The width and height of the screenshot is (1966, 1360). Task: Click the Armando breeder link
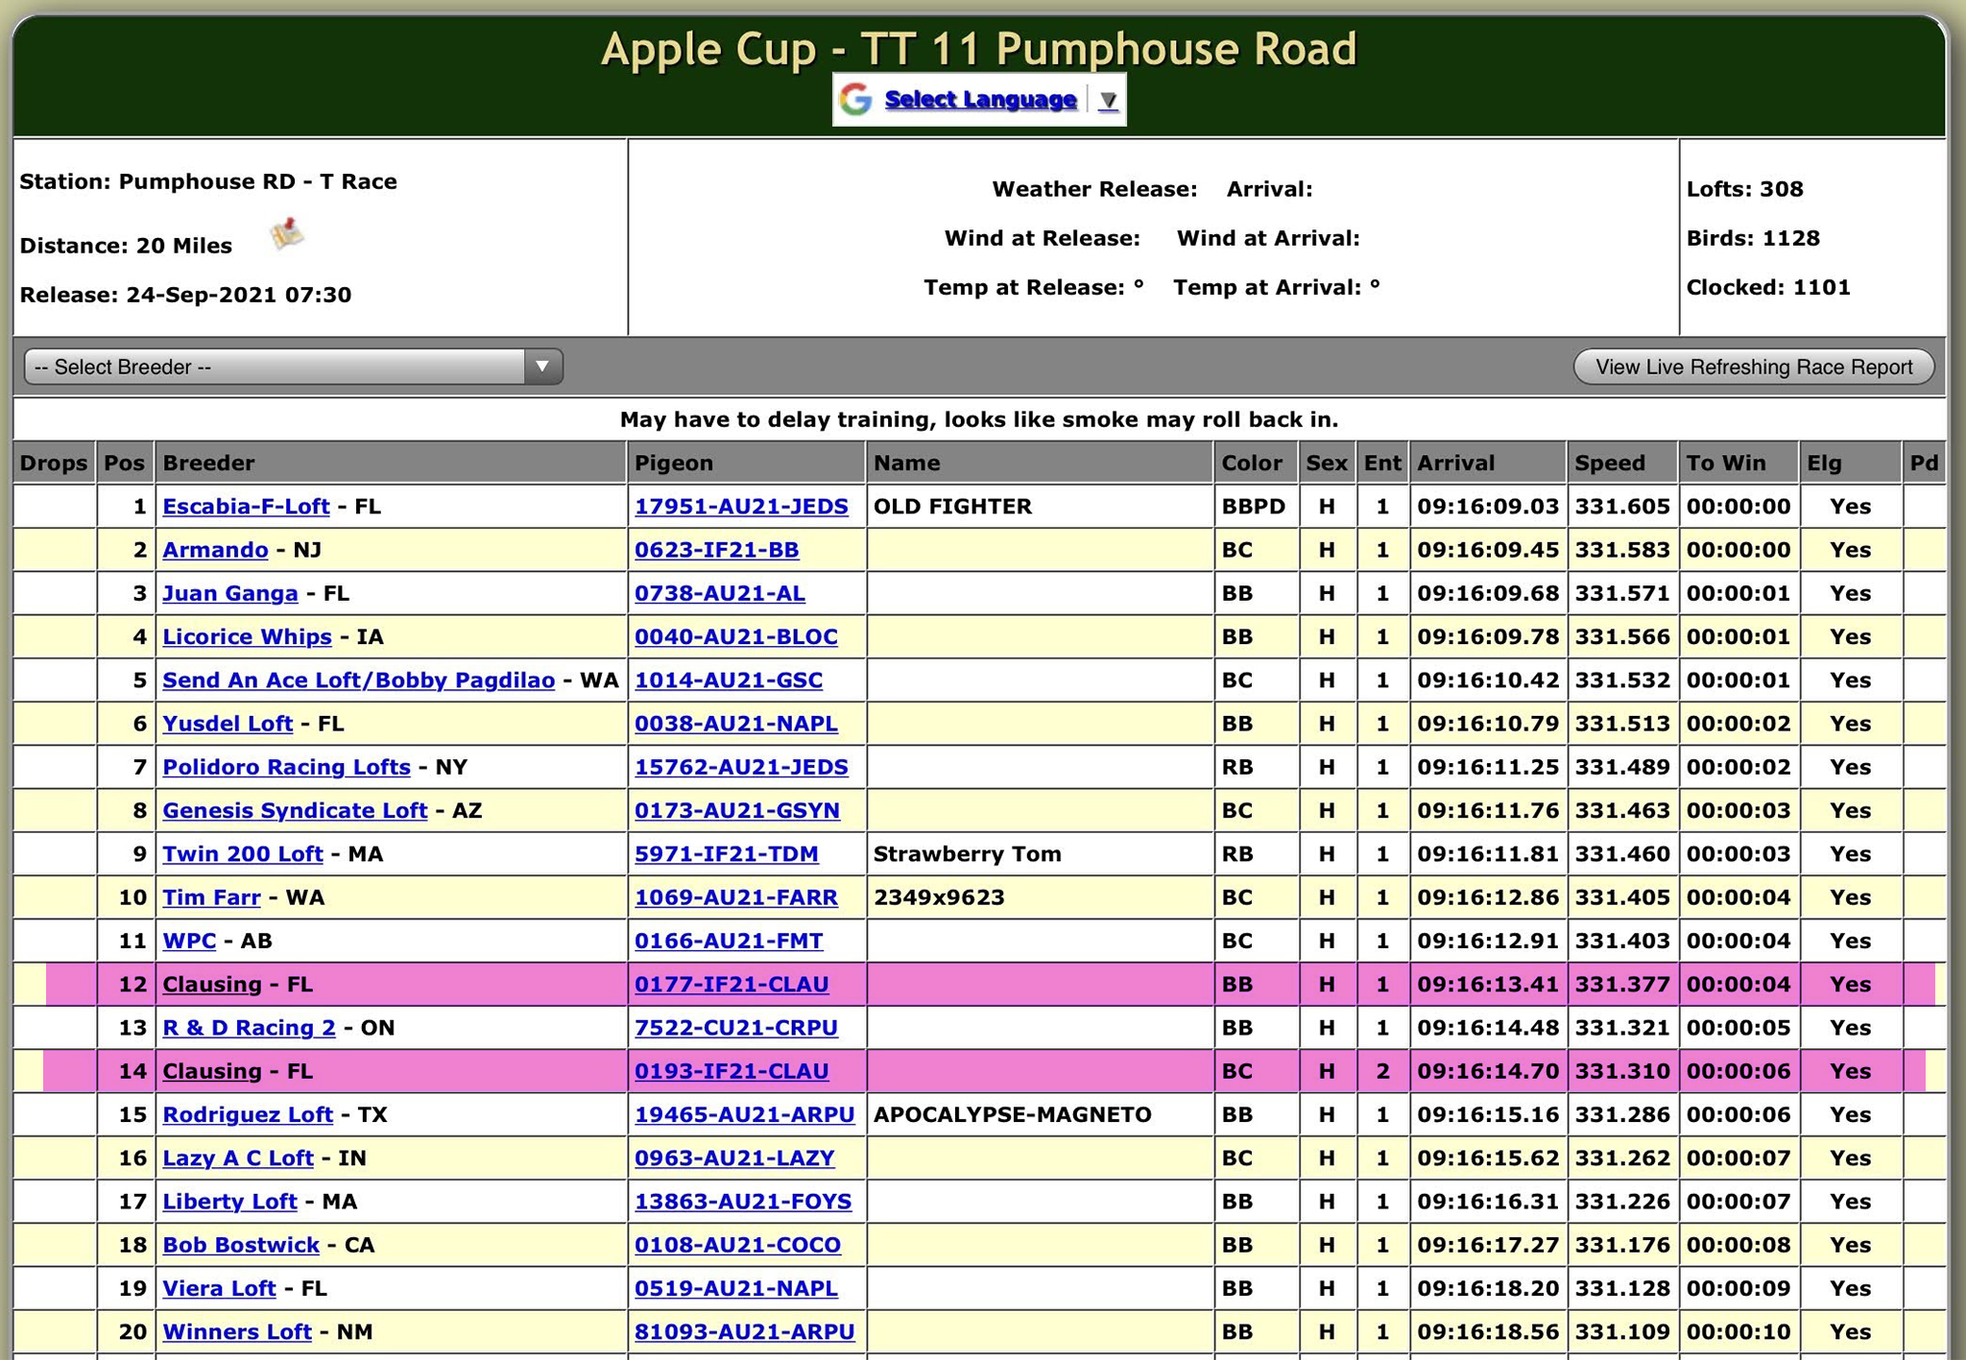point(215,550)
